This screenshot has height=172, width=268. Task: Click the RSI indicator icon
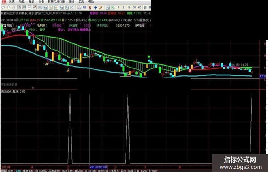point(85,8)
